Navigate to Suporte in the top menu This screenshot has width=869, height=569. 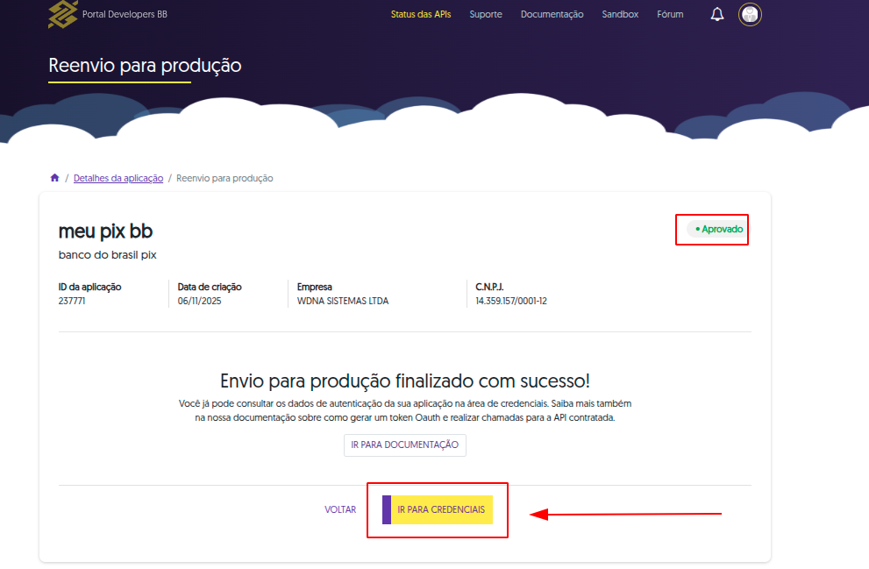[x=486, y=14]
